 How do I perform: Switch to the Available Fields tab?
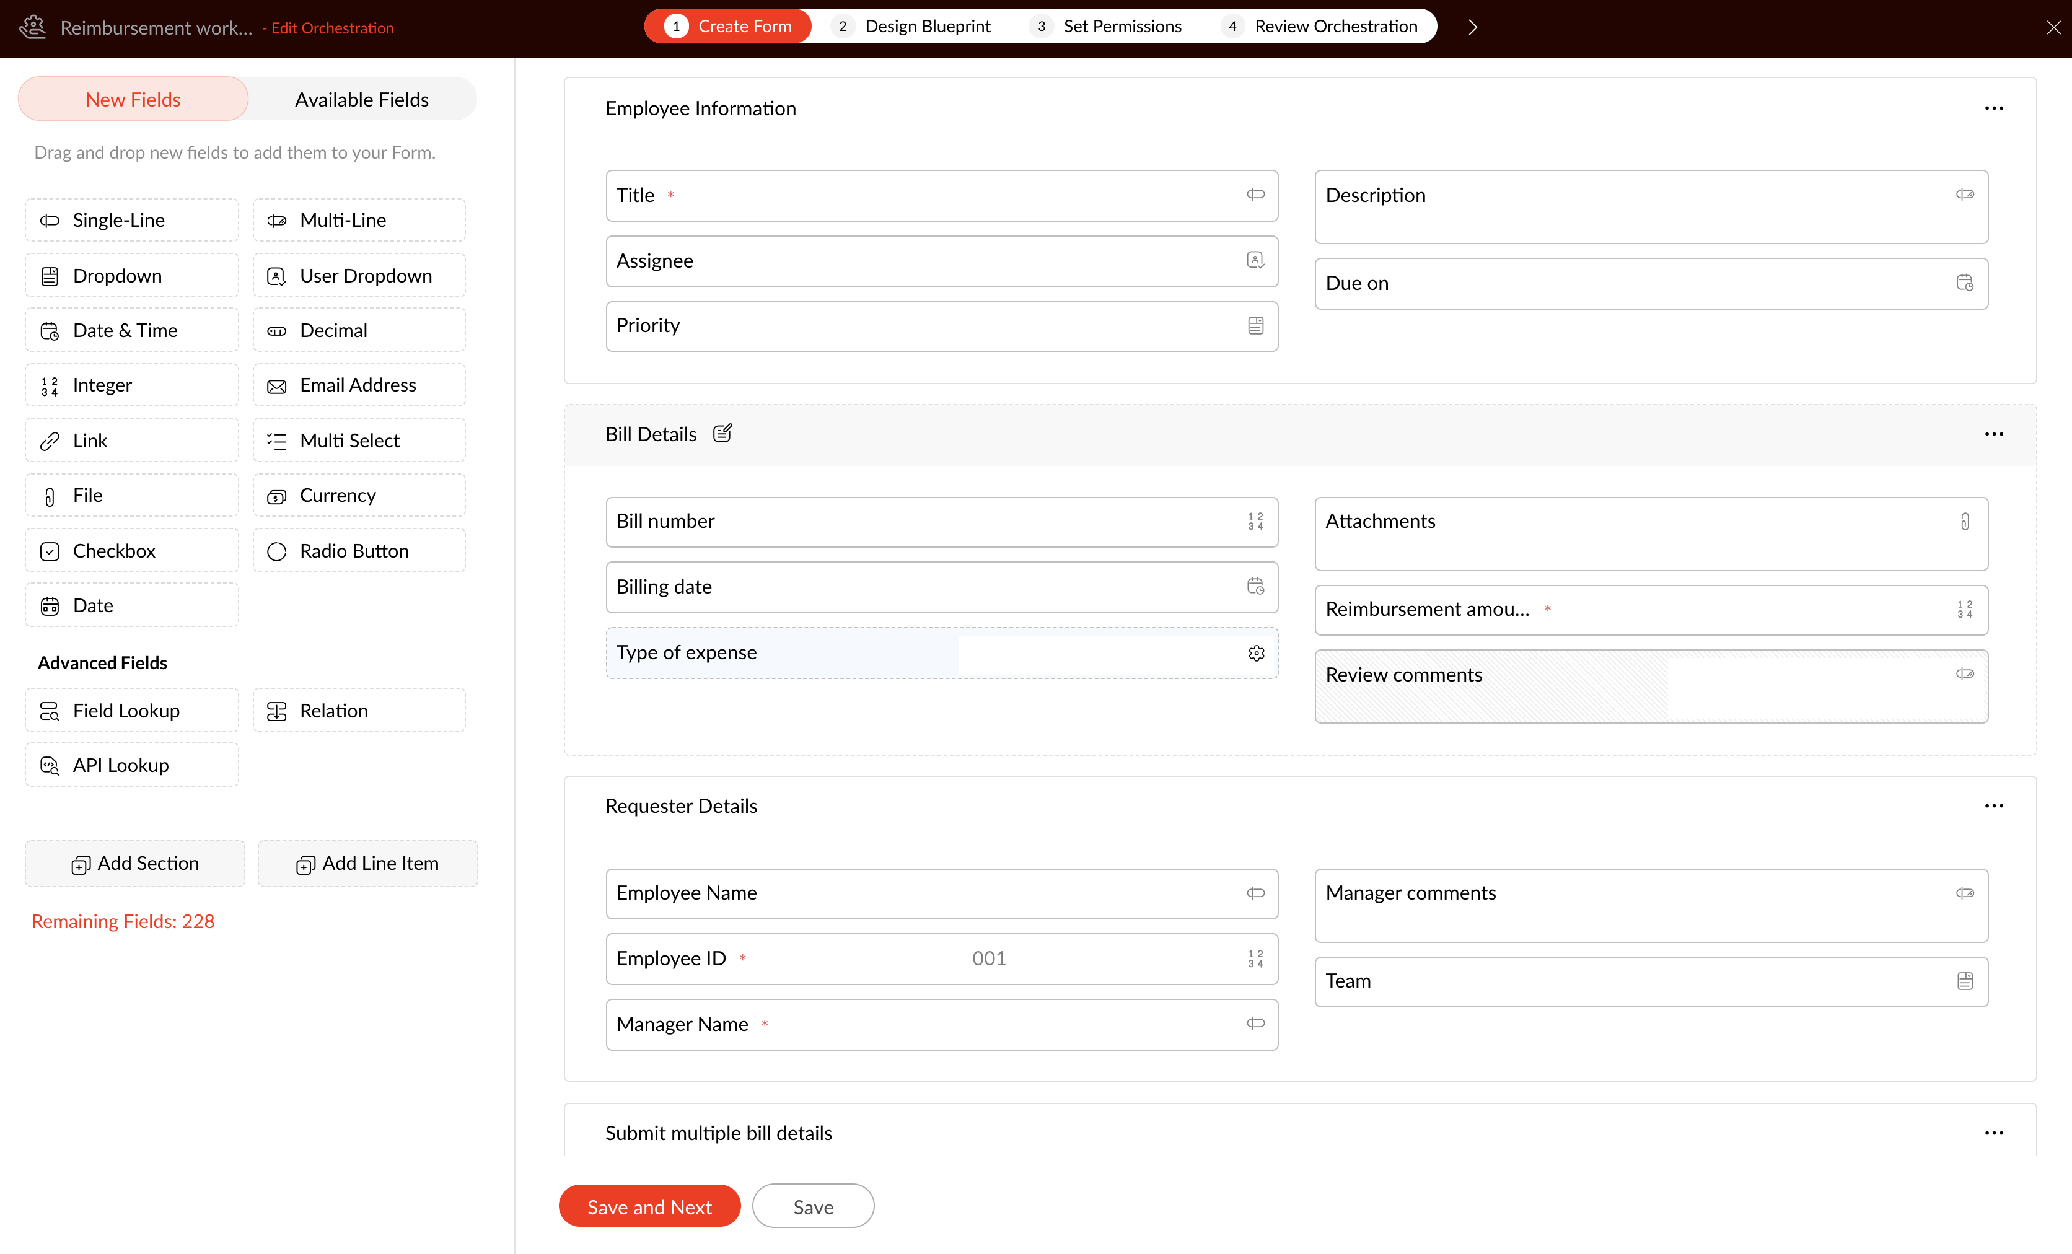click(x=362, y=99)
